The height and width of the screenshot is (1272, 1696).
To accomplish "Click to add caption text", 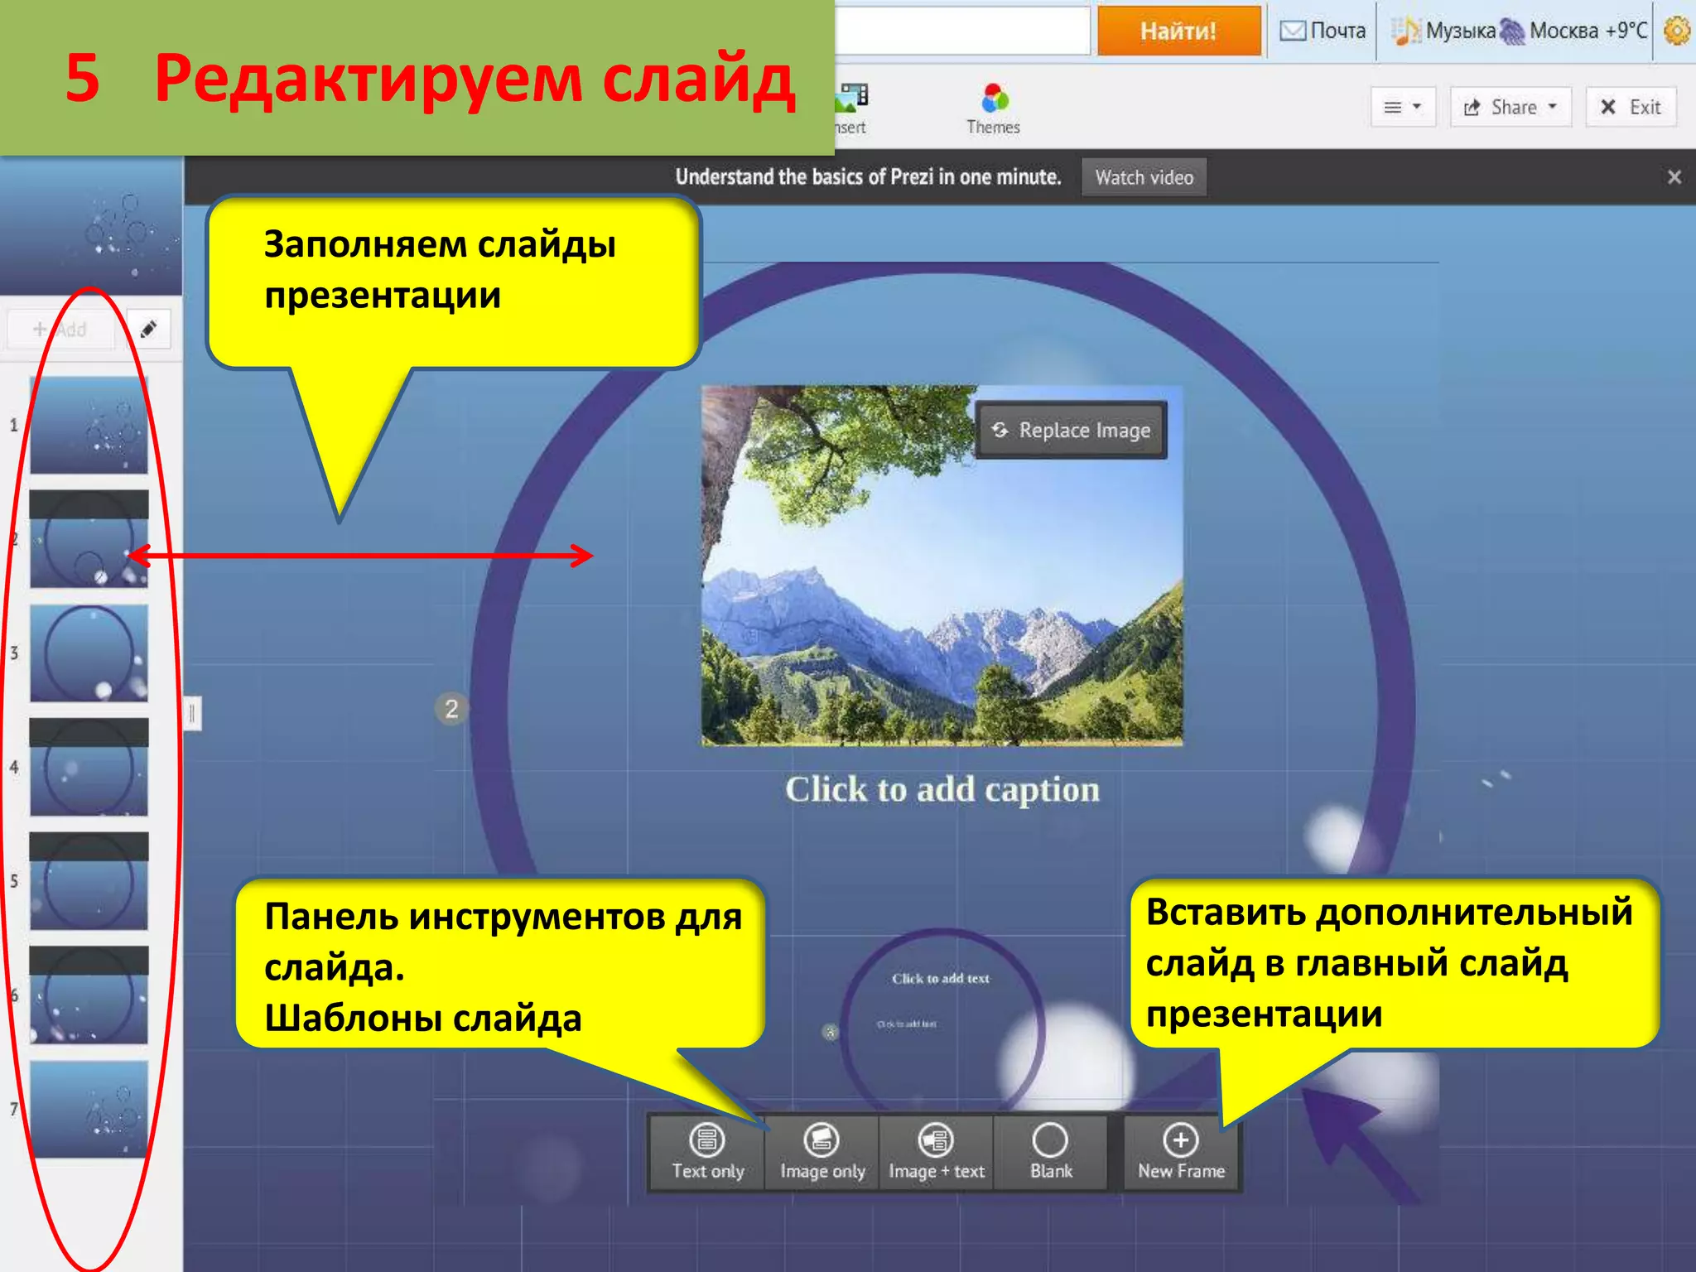I will click(942, 789).
